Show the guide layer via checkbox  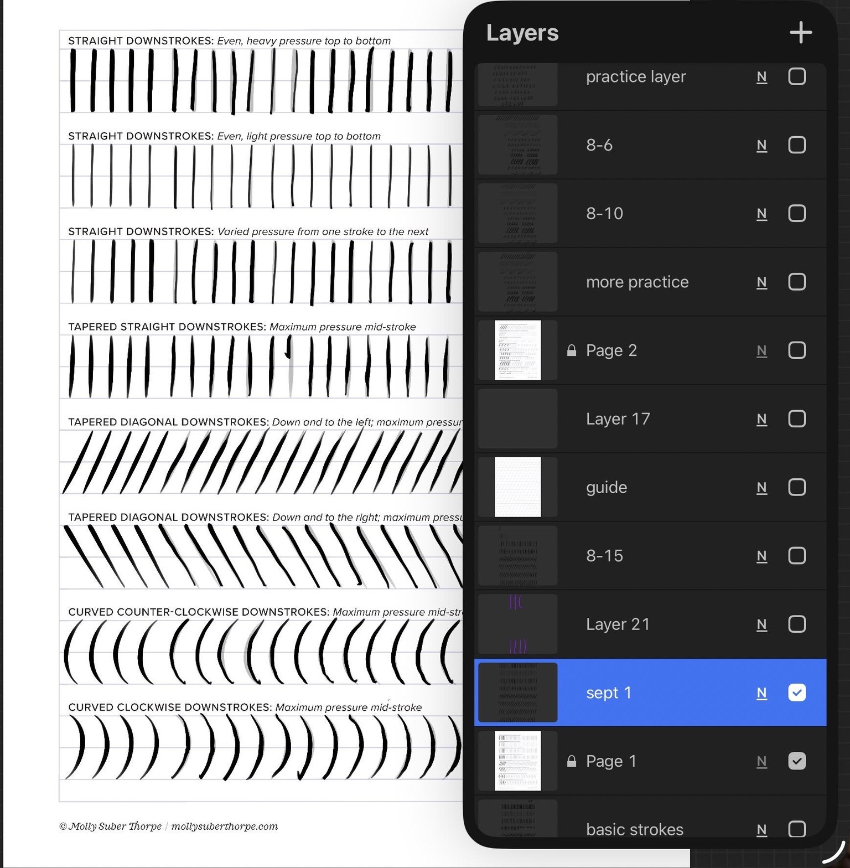tap(797, 487)
